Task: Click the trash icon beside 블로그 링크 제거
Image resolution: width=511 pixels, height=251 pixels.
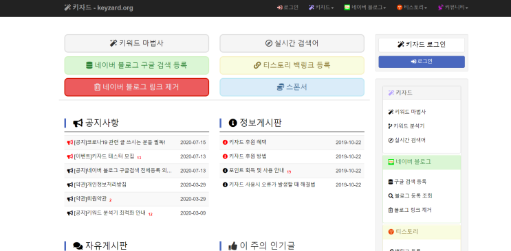Action: coord(391,210)
